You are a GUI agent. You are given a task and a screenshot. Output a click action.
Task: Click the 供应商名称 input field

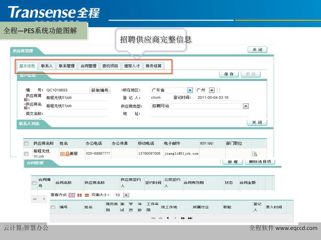pos(77,106)
